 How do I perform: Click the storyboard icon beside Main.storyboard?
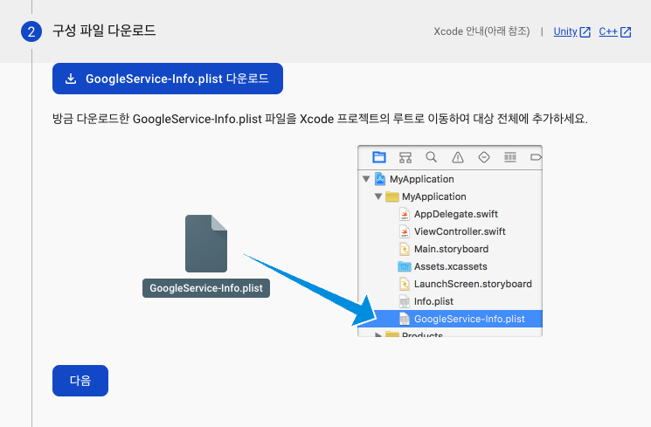click(404, 249)
